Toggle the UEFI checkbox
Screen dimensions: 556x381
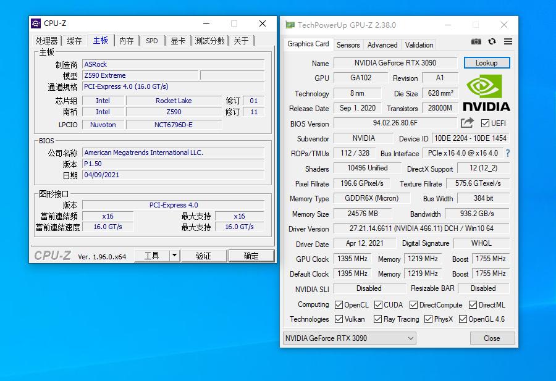(485, 124)
